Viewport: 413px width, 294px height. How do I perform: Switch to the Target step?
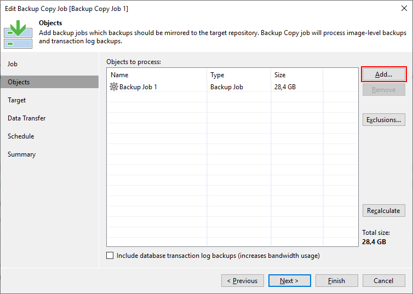click(17, 100)
